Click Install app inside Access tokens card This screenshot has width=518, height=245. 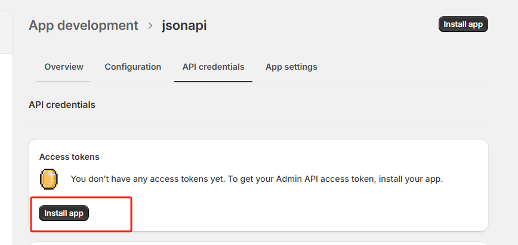64,213
